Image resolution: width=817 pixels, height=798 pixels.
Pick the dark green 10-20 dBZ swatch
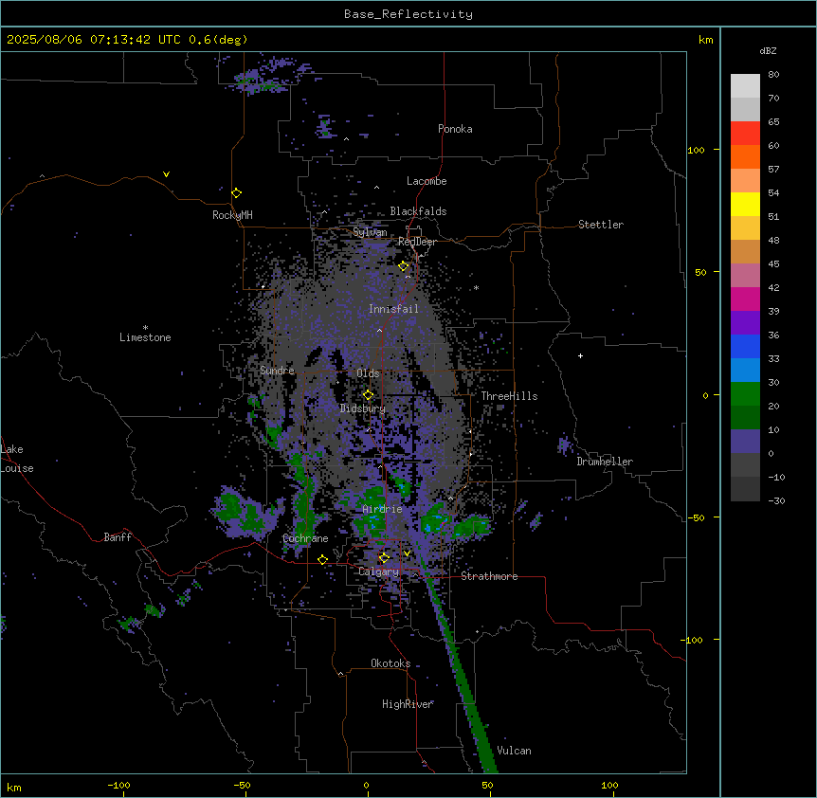click(x=745, y=418)
